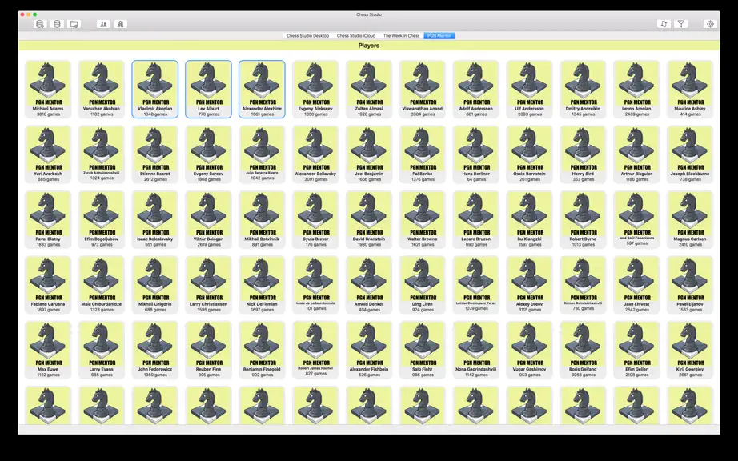Click the chess pieces pair toolbar icon
The width and height of the screenshot is (738, 461).
coord(120,24)
